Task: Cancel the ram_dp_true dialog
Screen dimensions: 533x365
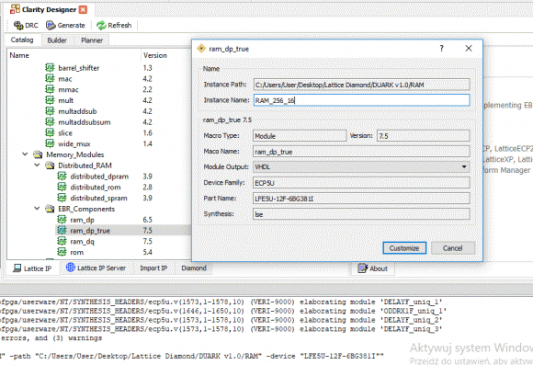Action: [452, 248]
